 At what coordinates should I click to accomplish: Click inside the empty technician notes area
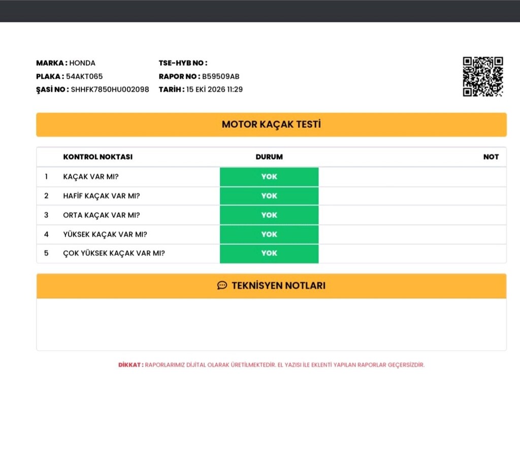click(x=271, y=324)
